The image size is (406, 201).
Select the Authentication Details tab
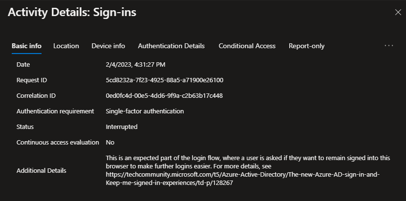pos(171,46)
